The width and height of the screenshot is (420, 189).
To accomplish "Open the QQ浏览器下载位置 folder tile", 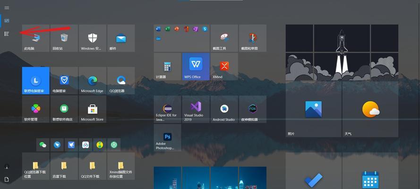I will pyautogui.click(x=35, y=166).
